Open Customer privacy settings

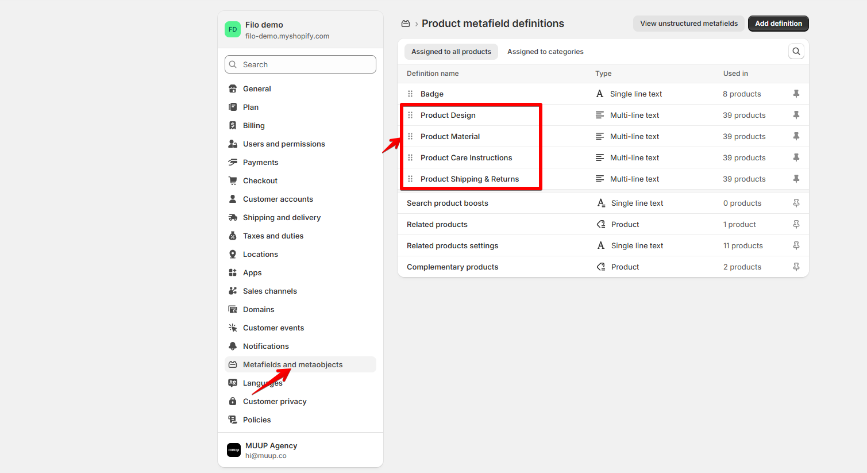click(275, 401)
